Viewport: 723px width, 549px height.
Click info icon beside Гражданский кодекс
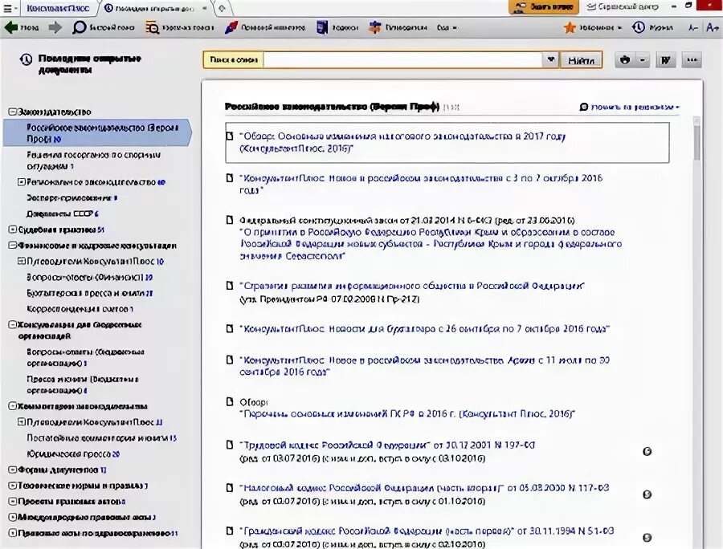click(647, 537)
